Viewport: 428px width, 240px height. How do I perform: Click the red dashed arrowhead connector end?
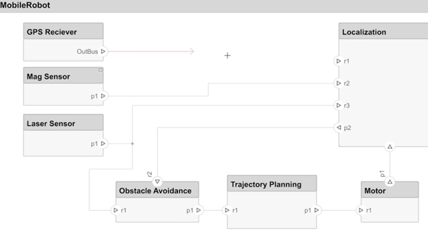(192, 51)
